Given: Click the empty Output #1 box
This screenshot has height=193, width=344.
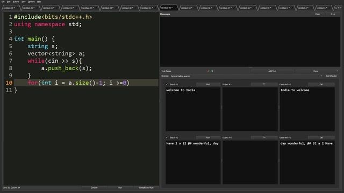Looking at the screenshot, I should [250, 109].
